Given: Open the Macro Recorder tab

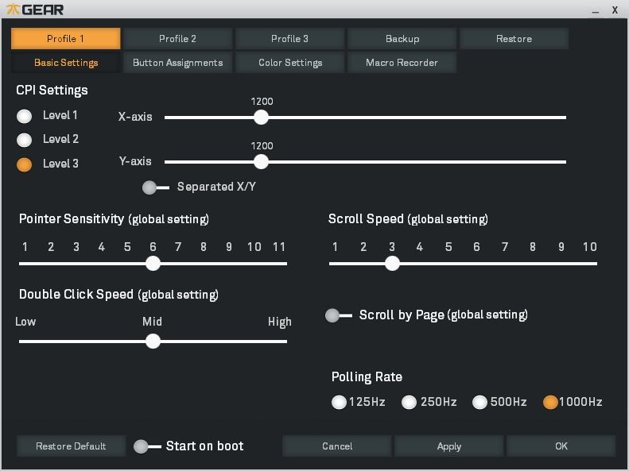Looking at the screenshot, I should [x=402, y=63].
